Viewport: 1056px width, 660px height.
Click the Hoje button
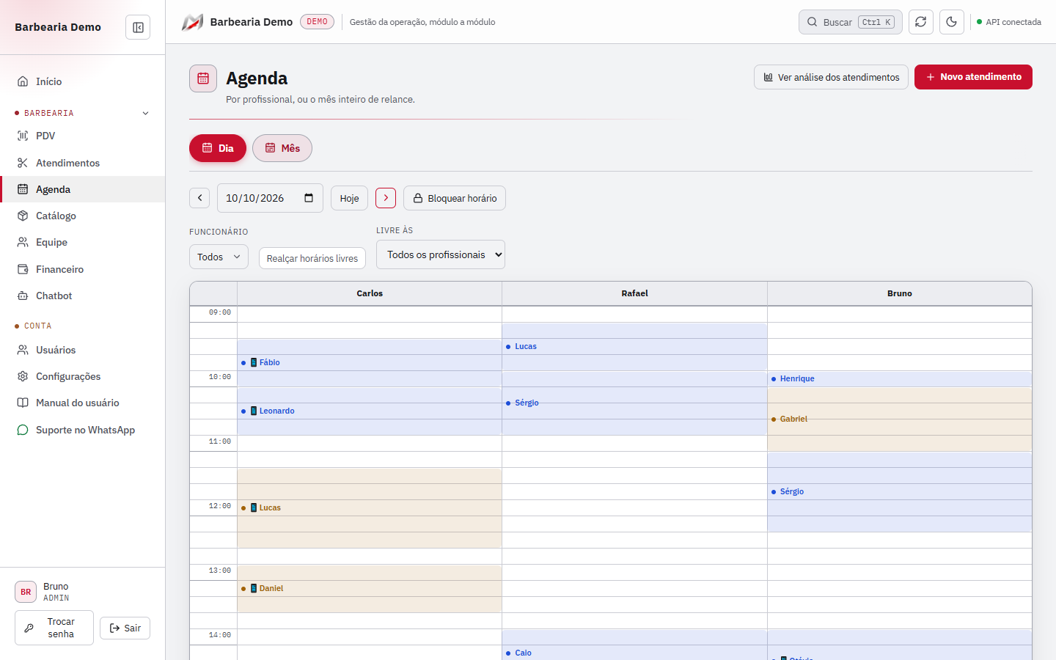click(349, 198)
